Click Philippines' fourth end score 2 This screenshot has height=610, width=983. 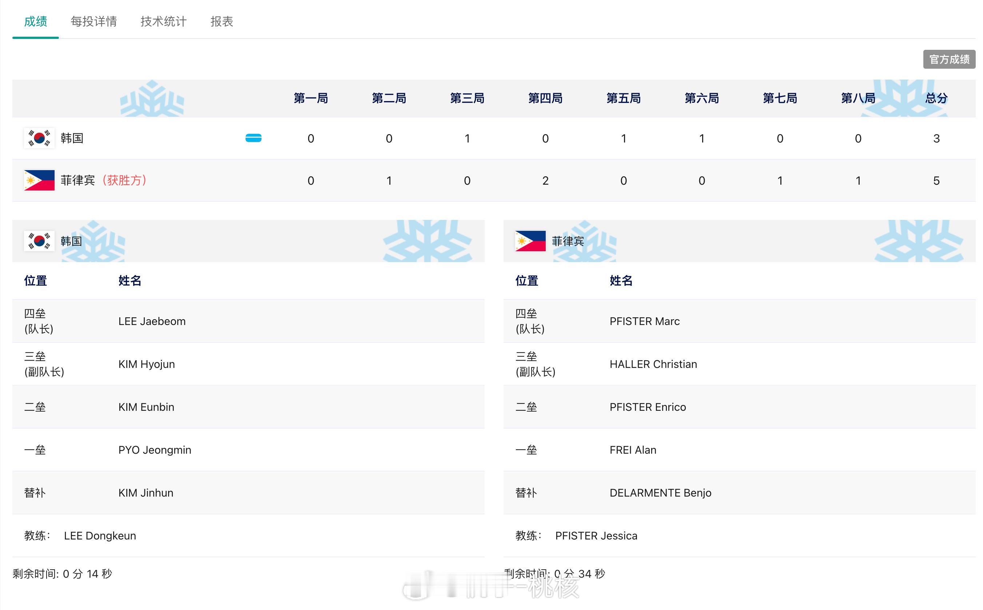[x=545, y=180]
